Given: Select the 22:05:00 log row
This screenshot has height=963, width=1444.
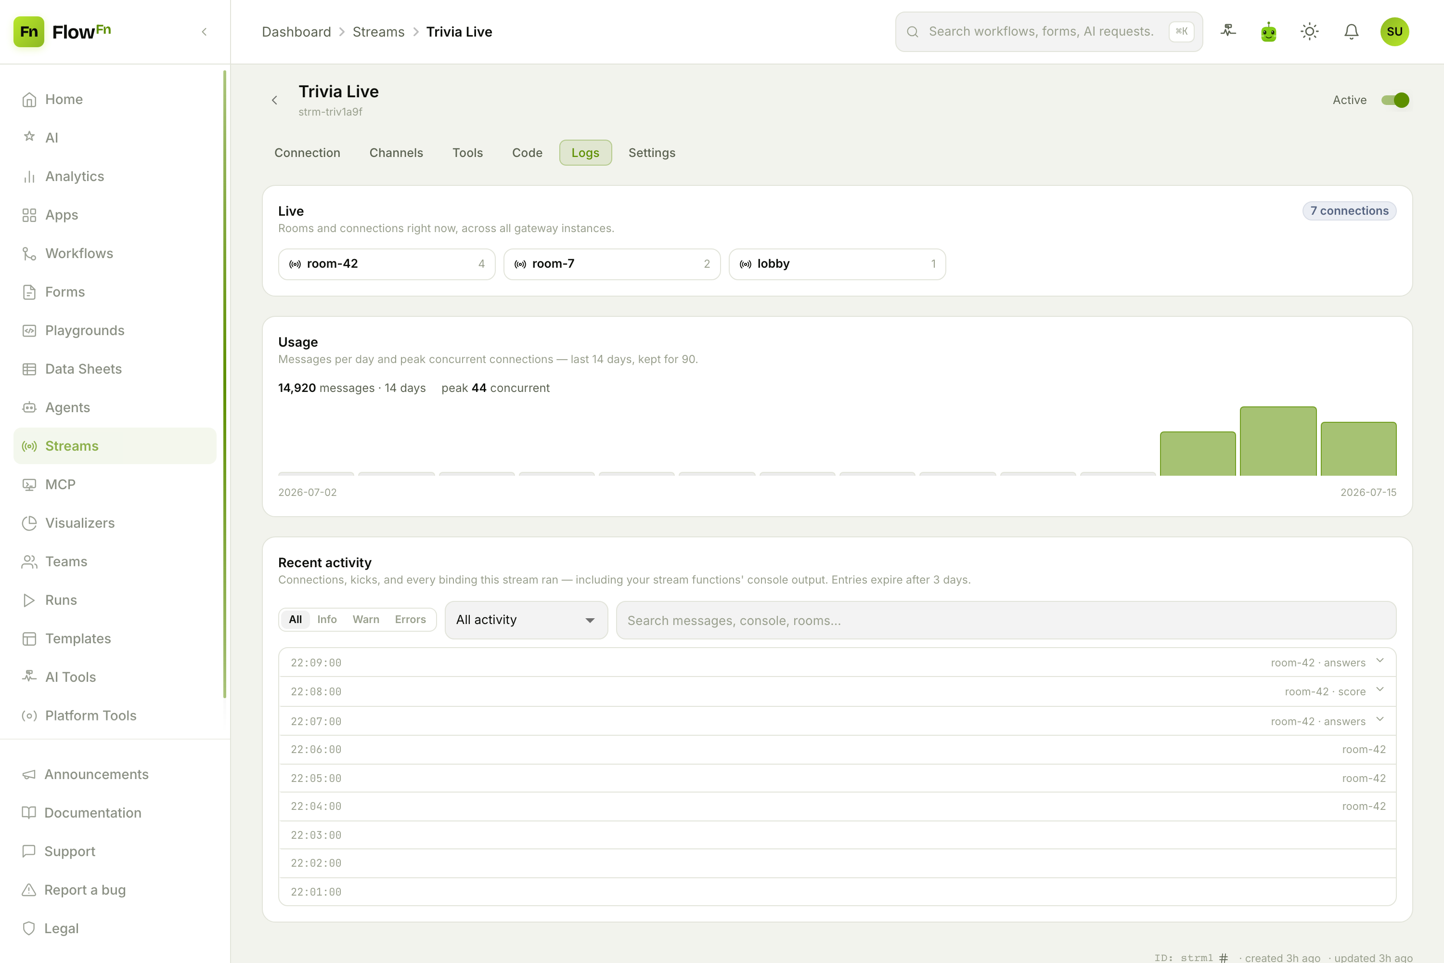Looking at the screenshot, I should (838, 778).
